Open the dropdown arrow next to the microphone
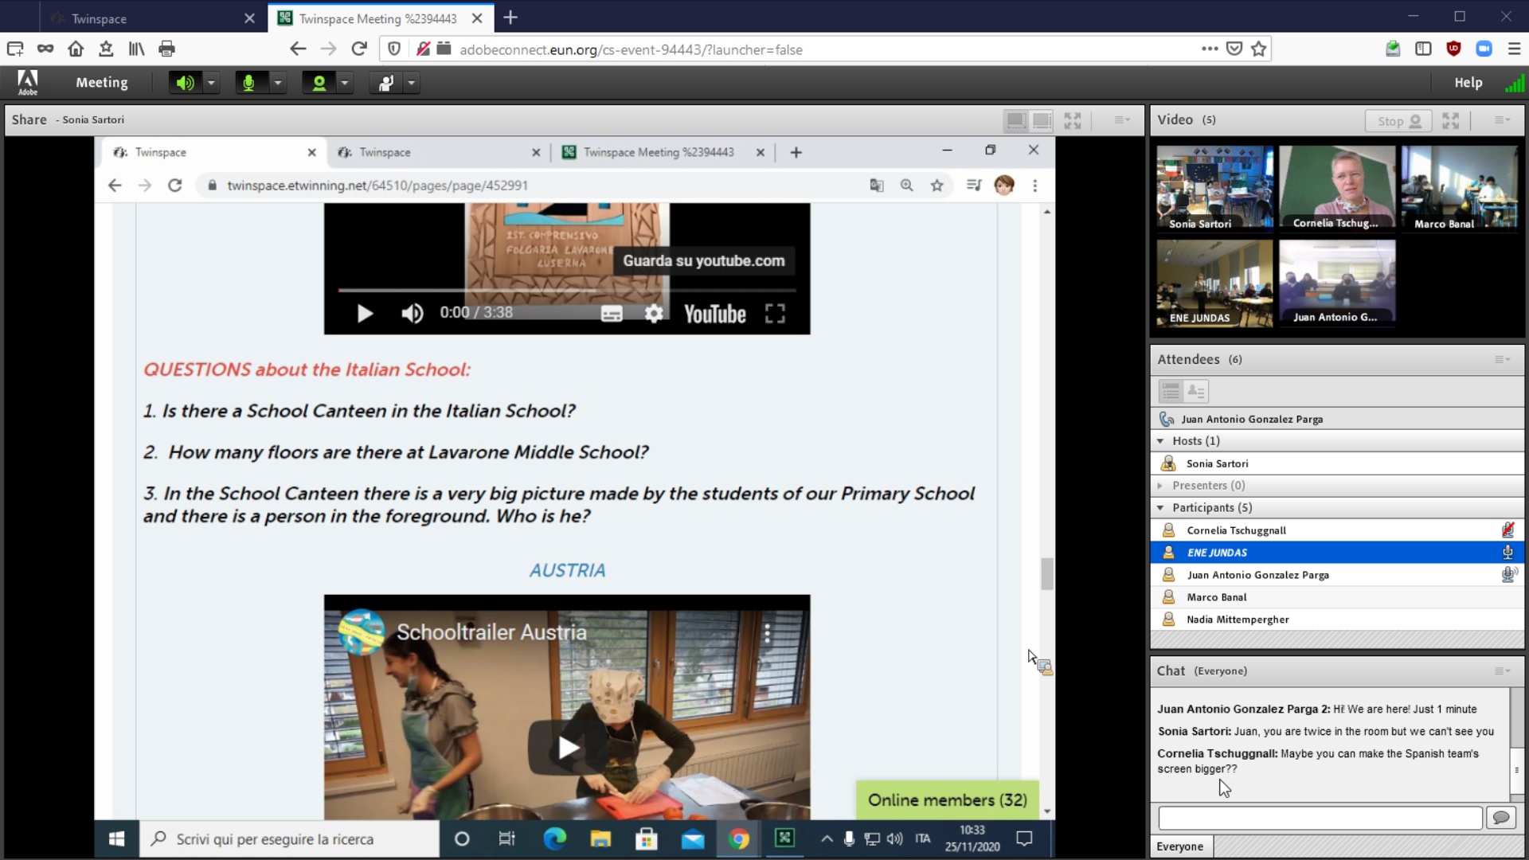This screenshot has width=1529, height=860. [278, 83]
